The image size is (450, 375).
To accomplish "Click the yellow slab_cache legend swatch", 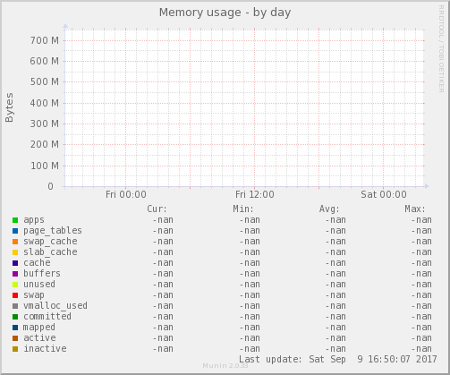I will (x=15, y=252).
